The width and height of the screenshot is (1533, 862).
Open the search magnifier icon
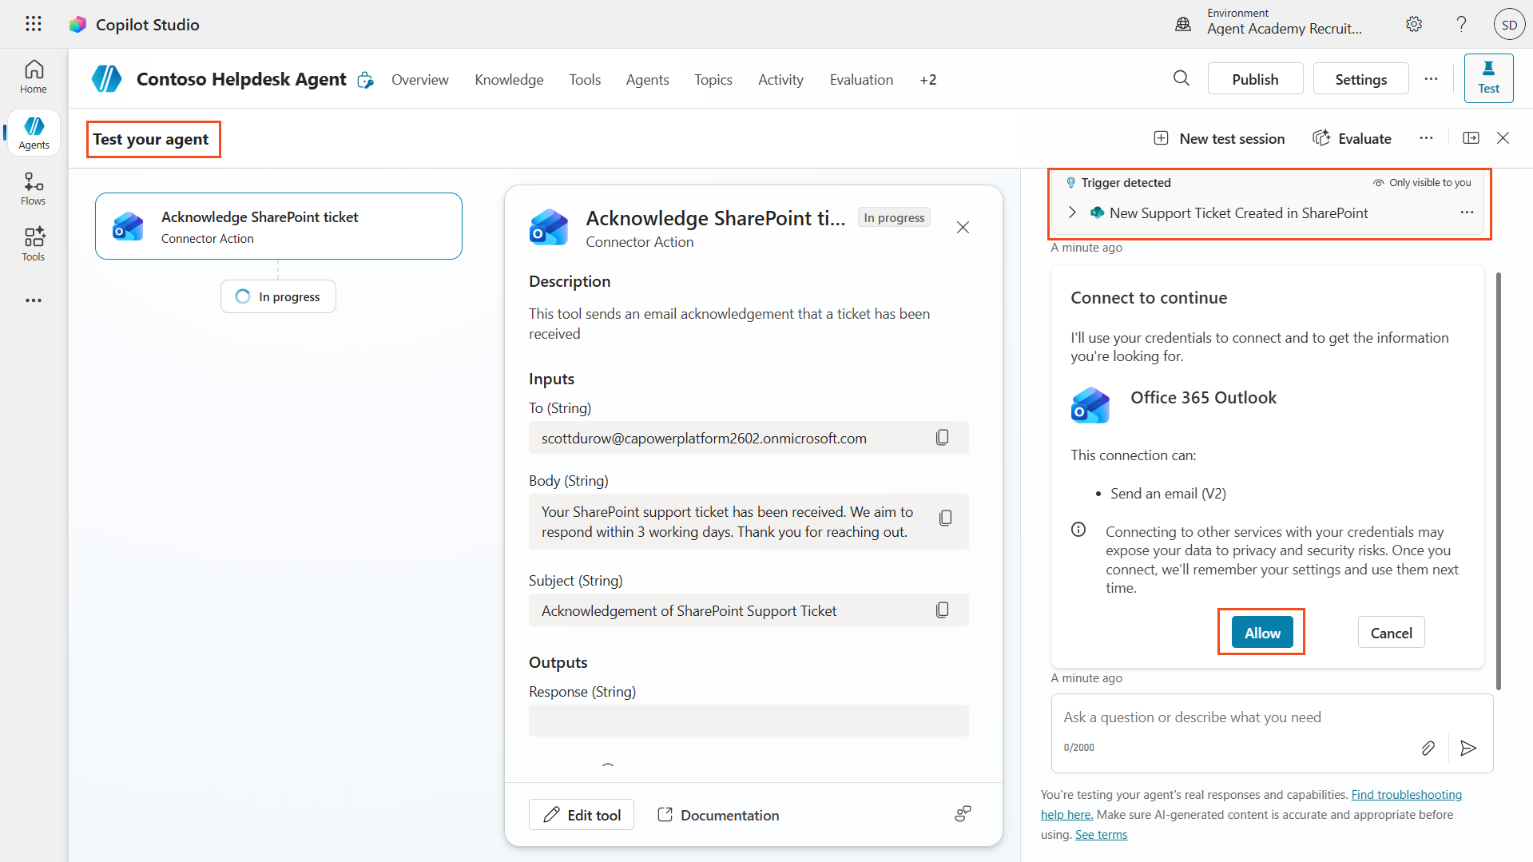(x=1181, y=78)
